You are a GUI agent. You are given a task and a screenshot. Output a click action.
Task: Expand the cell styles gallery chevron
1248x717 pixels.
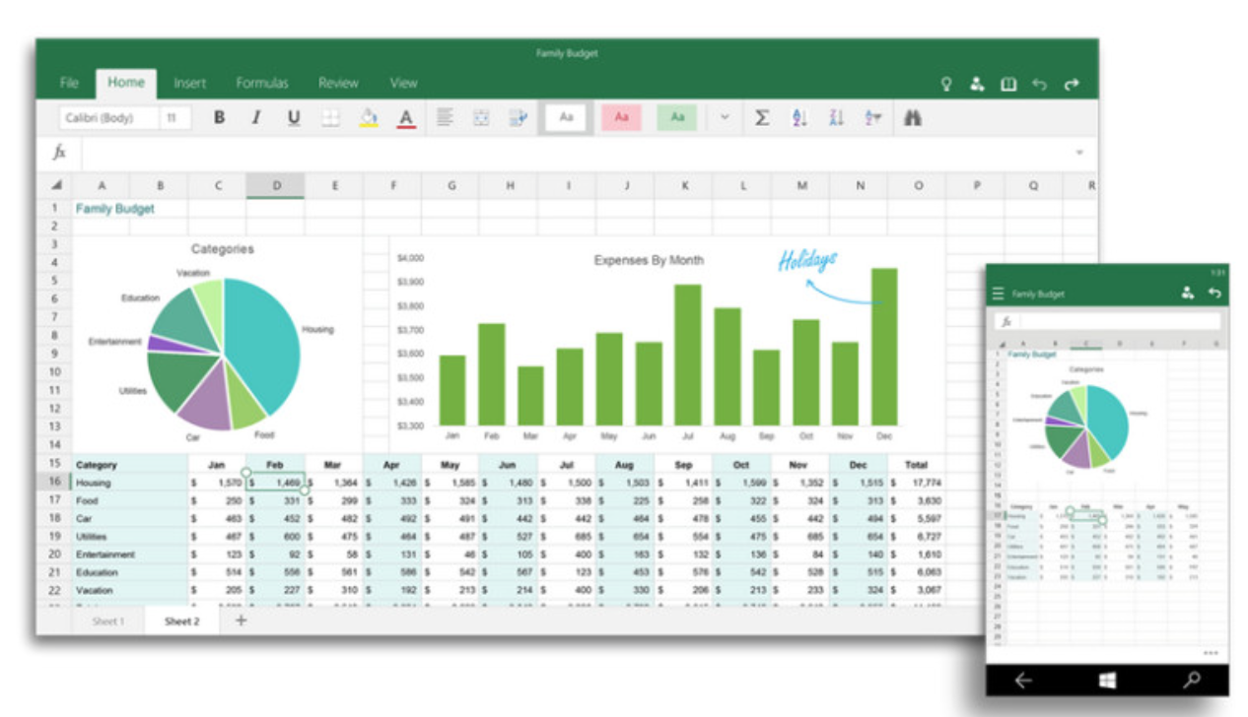[725, 118]
